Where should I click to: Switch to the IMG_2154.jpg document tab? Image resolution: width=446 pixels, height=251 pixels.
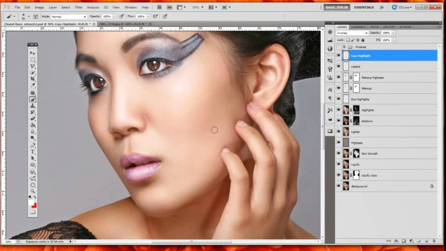(x=125, y=24)
